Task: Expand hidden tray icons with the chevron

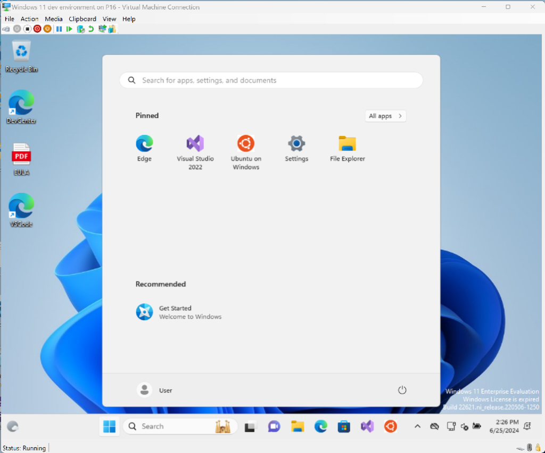Action: tap(418, 426)
